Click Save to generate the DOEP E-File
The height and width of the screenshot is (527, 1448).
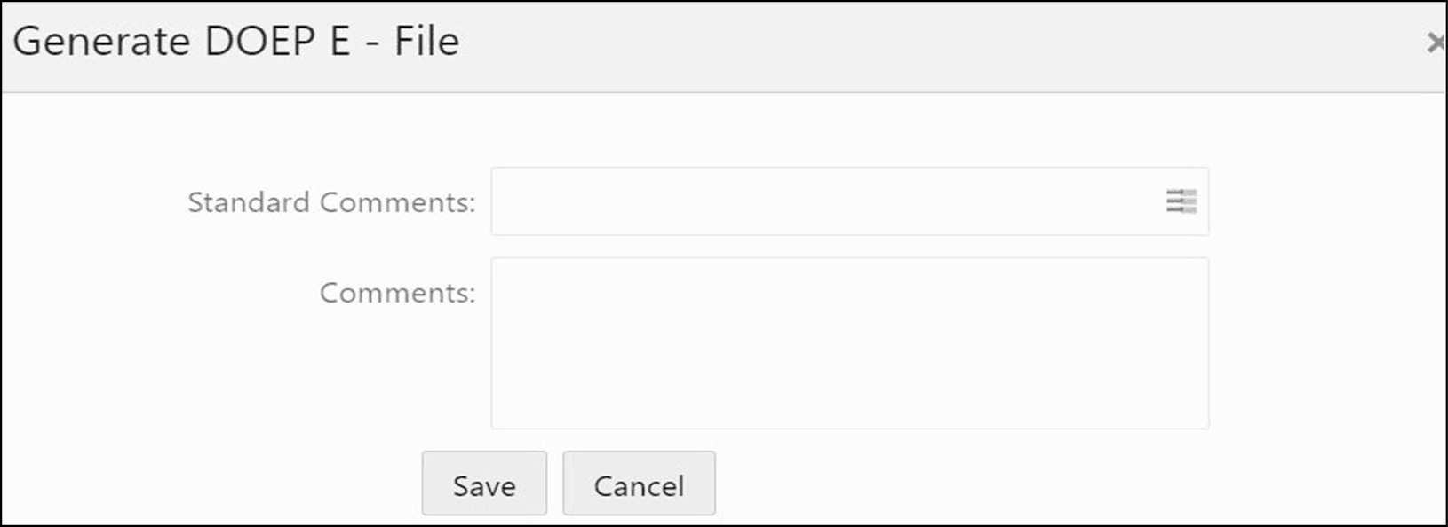tap(483, 484)
